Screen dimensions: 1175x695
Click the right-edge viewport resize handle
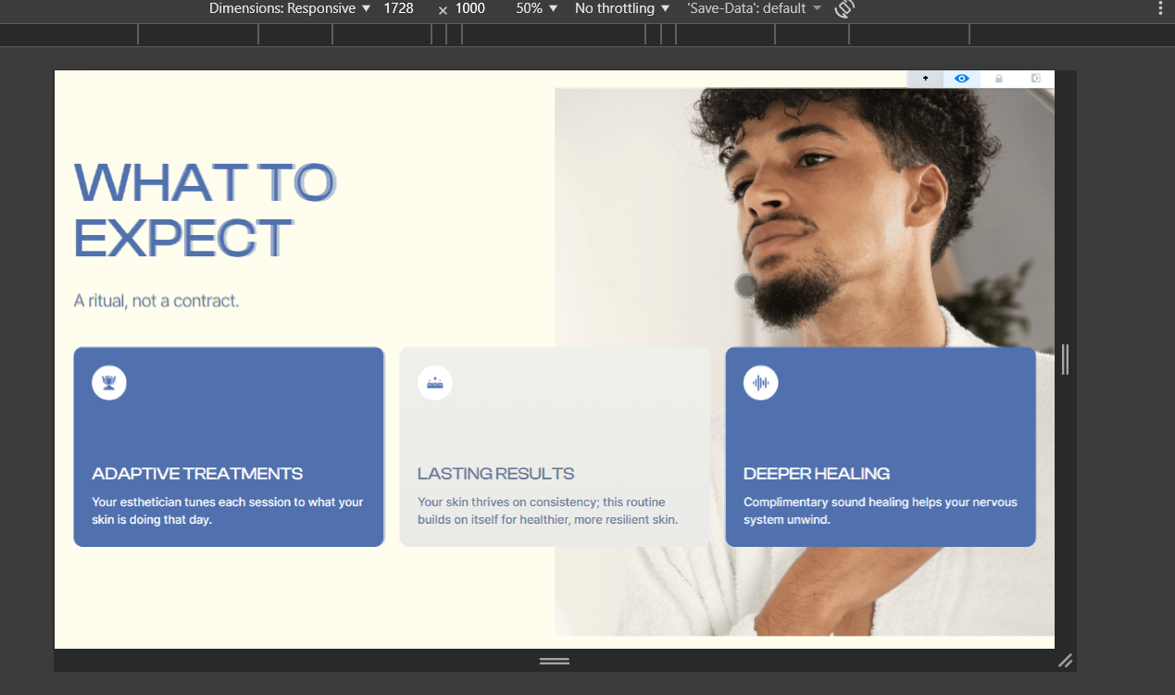1065,359
